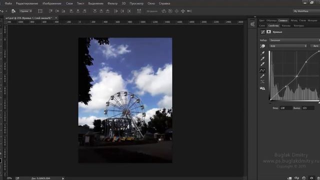Close the document tab

coord(56,18)
